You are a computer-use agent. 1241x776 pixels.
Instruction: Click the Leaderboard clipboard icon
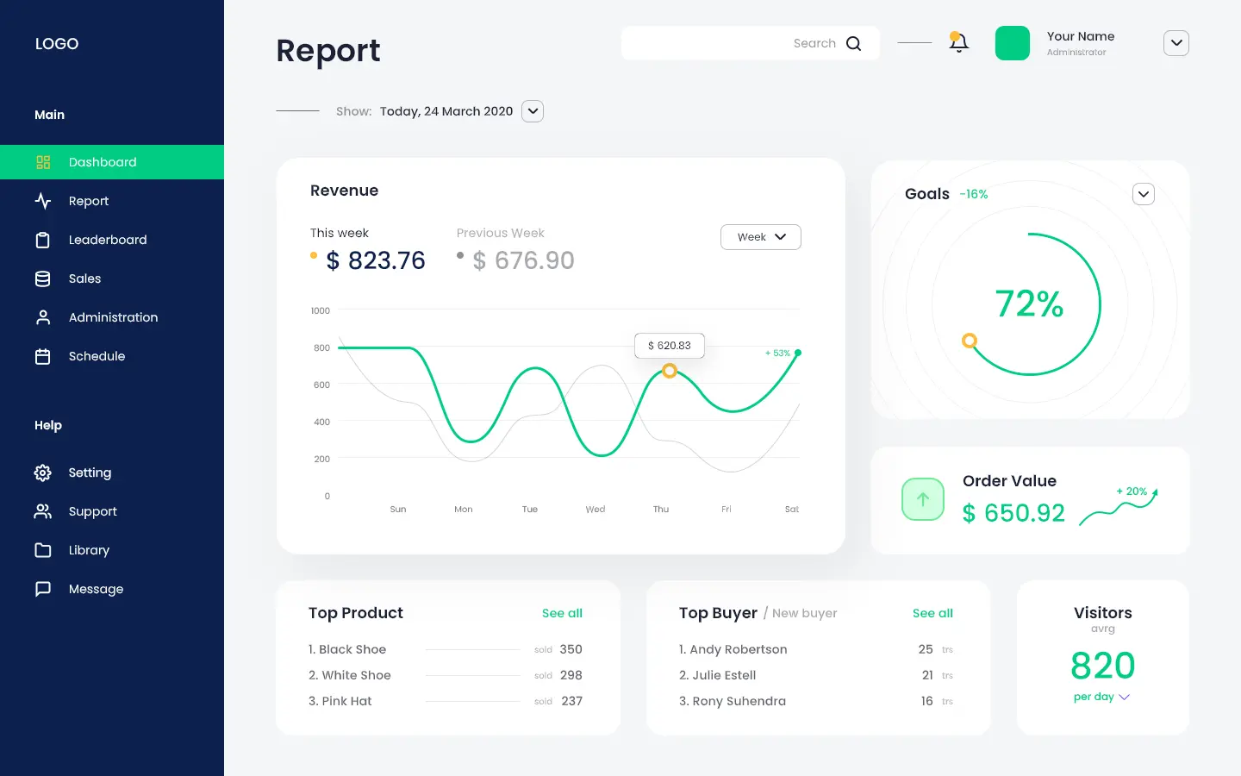click(43, 240)
